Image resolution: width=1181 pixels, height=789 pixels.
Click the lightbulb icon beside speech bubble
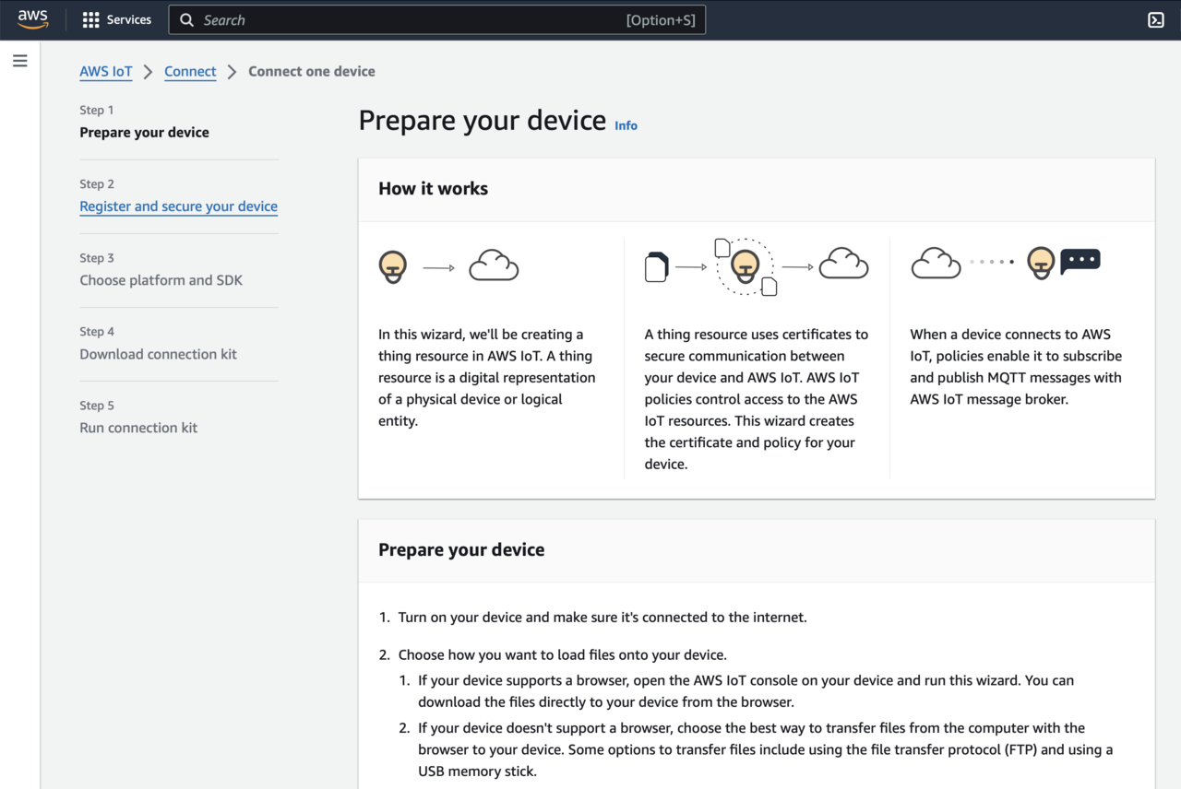click(1041, 263)
